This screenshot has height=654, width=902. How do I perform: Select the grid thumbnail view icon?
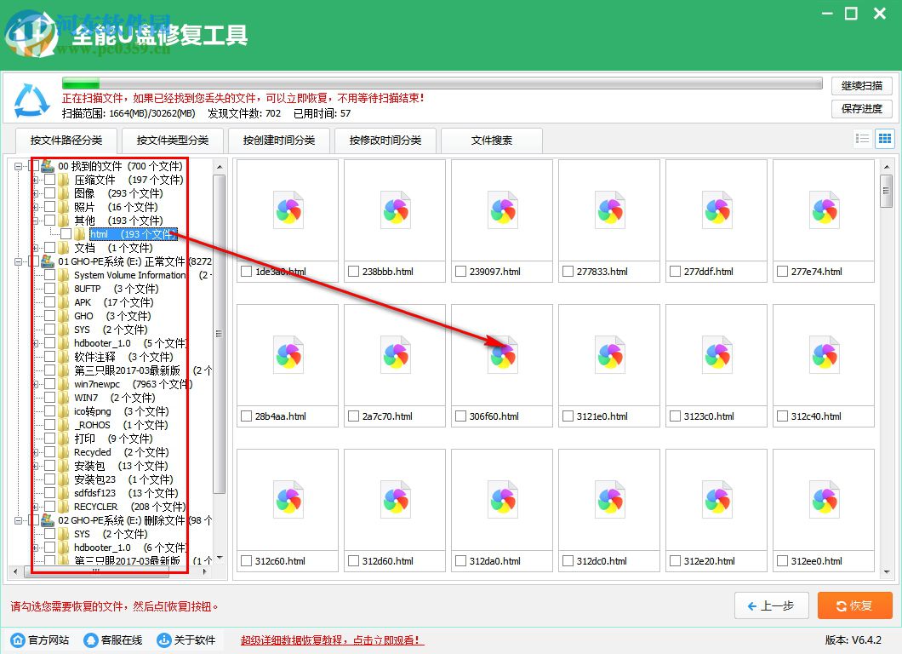point(884,139)
